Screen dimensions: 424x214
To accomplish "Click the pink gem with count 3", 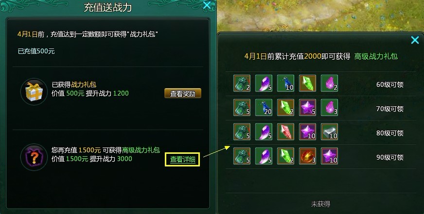I will coord(329,108).
